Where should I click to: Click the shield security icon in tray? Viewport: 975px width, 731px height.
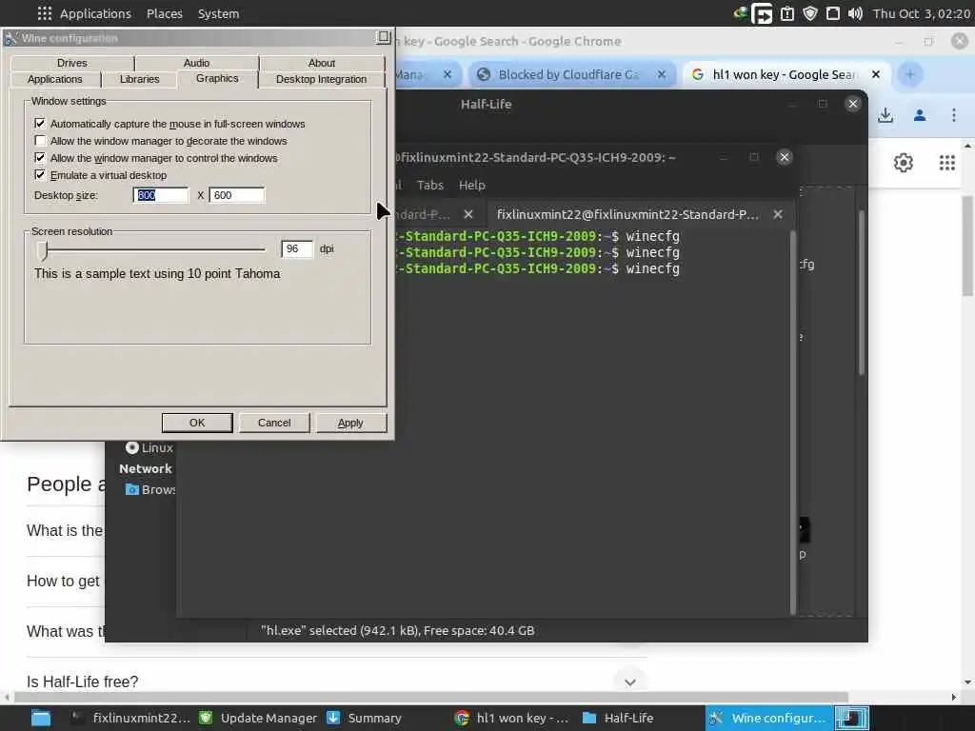[809, 13]
